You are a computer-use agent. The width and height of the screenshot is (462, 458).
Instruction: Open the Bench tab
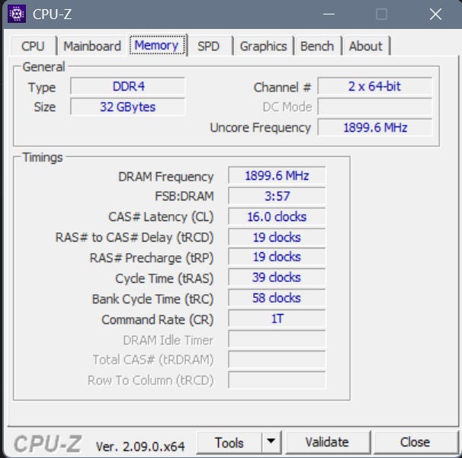(317, 46)
